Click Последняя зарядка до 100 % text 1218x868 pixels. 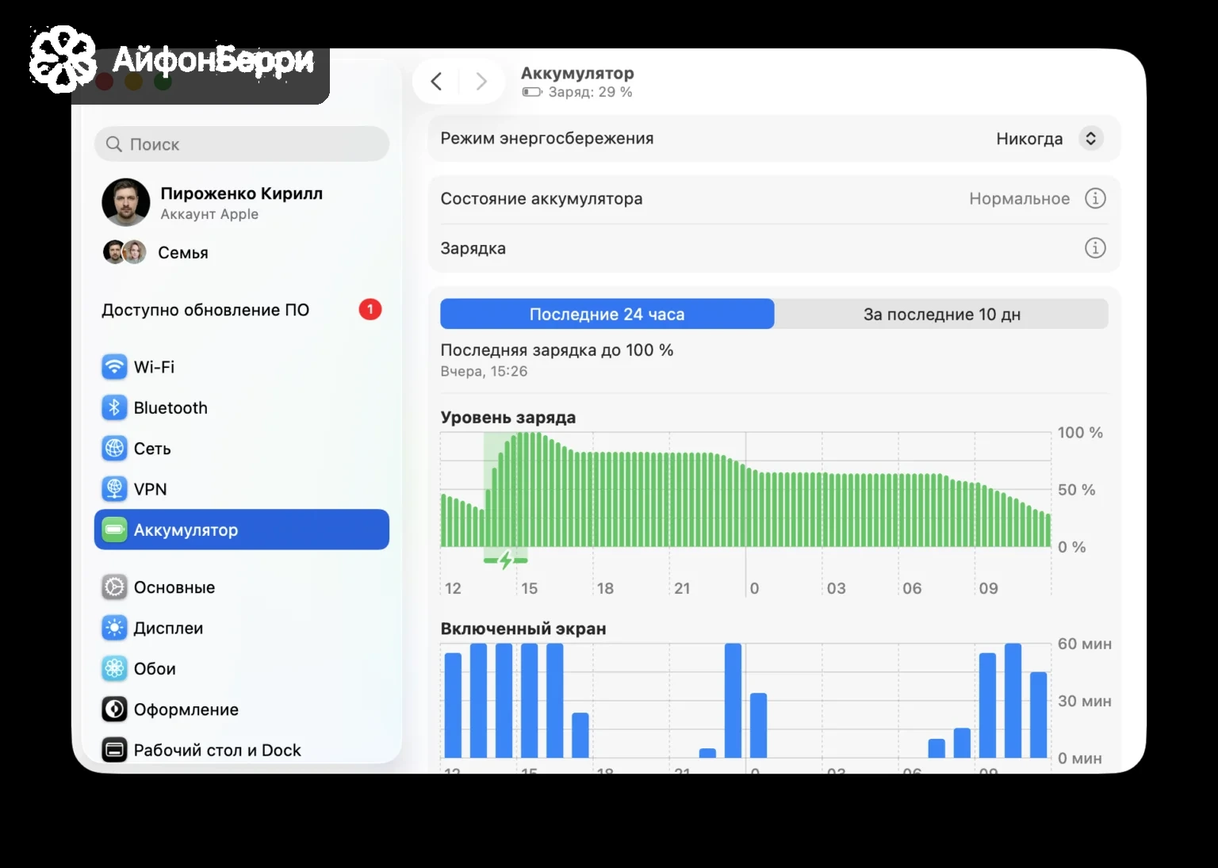(x=557, y=350)
